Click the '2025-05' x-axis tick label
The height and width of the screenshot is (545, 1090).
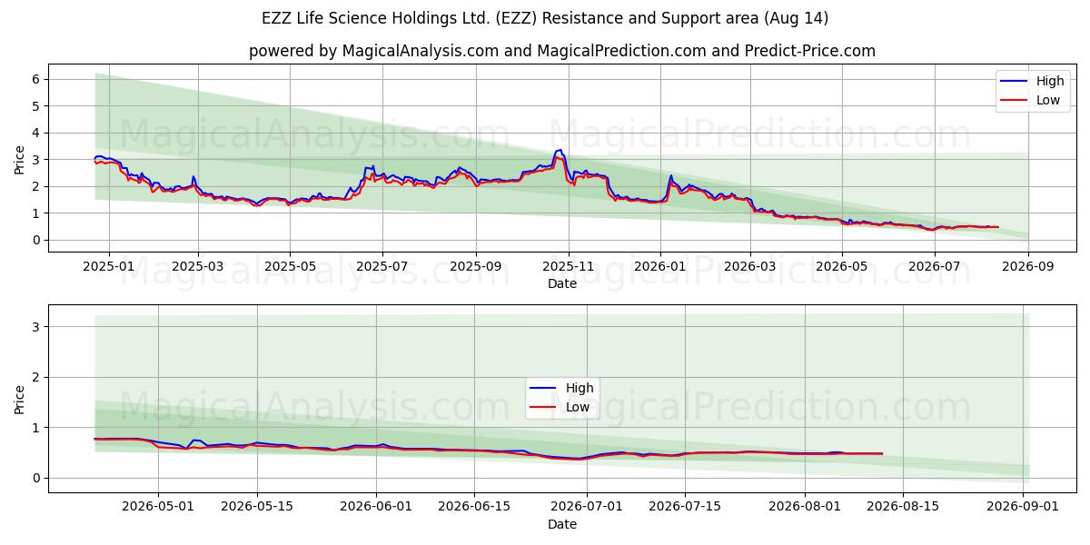pos(290,266)
